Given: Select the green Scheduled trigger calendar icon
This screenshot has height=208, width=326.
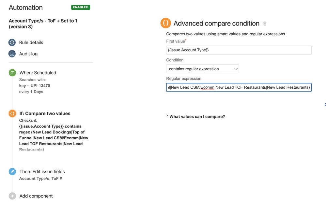Looking at the screenshot, I should [12, 73].
